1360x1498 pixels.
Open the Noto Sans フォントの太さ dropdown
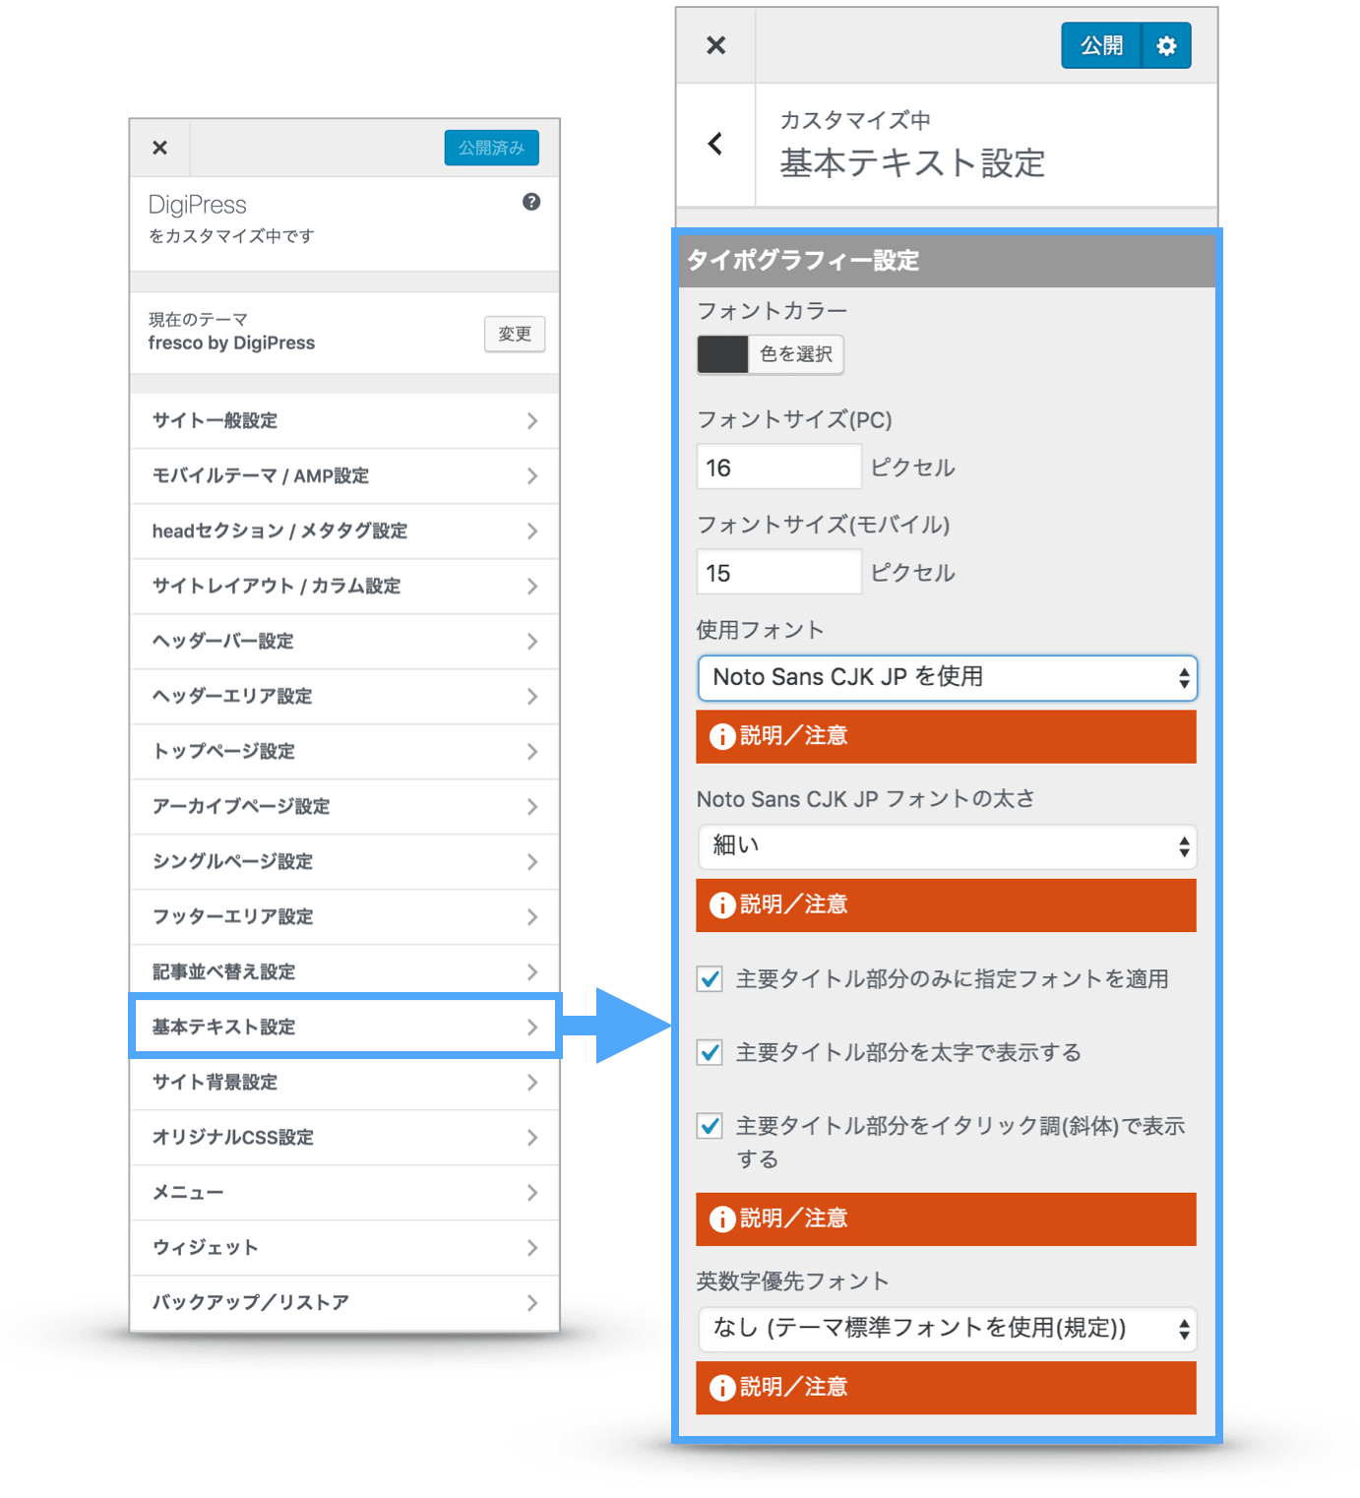pyautogui.click(x=946, y=846)
